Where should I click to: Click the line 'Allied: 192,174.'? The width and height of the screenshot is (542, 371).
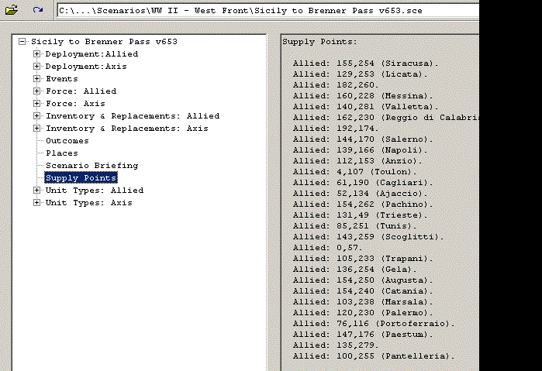336,129
